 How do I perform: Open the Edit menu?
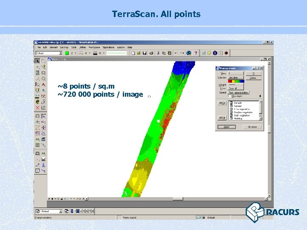(45, 47)
